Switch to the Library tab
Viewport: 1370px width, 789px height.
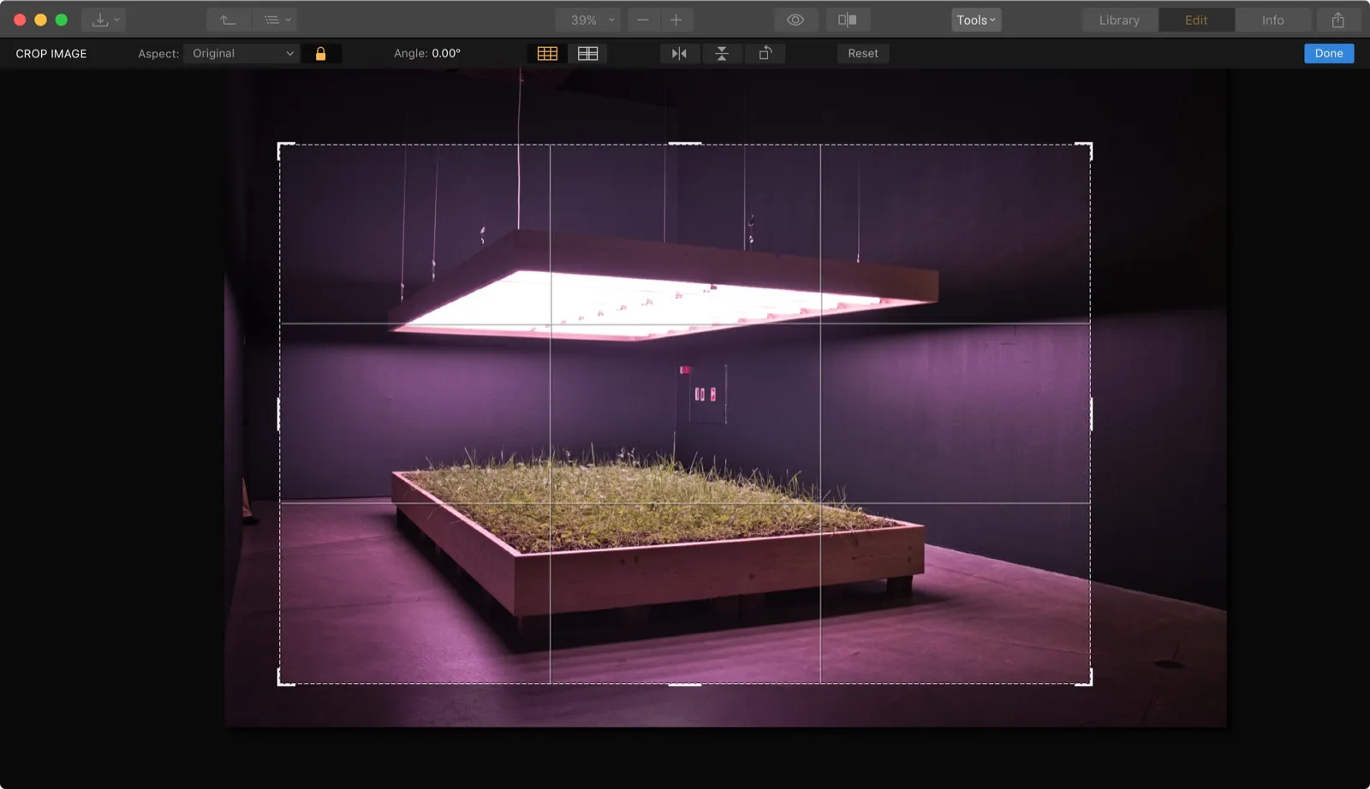click(x=1119, y=20)
